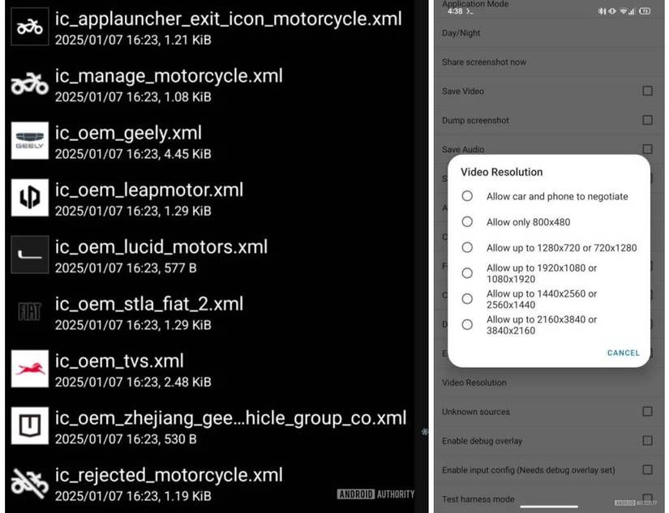Select ic_oem_geely.xml file name
Image resolution: width=669 pixels, height=513 pixels.
click(128, 134)
